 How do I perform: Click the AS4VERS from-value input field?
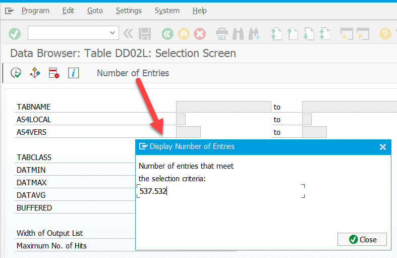[188, 132]
